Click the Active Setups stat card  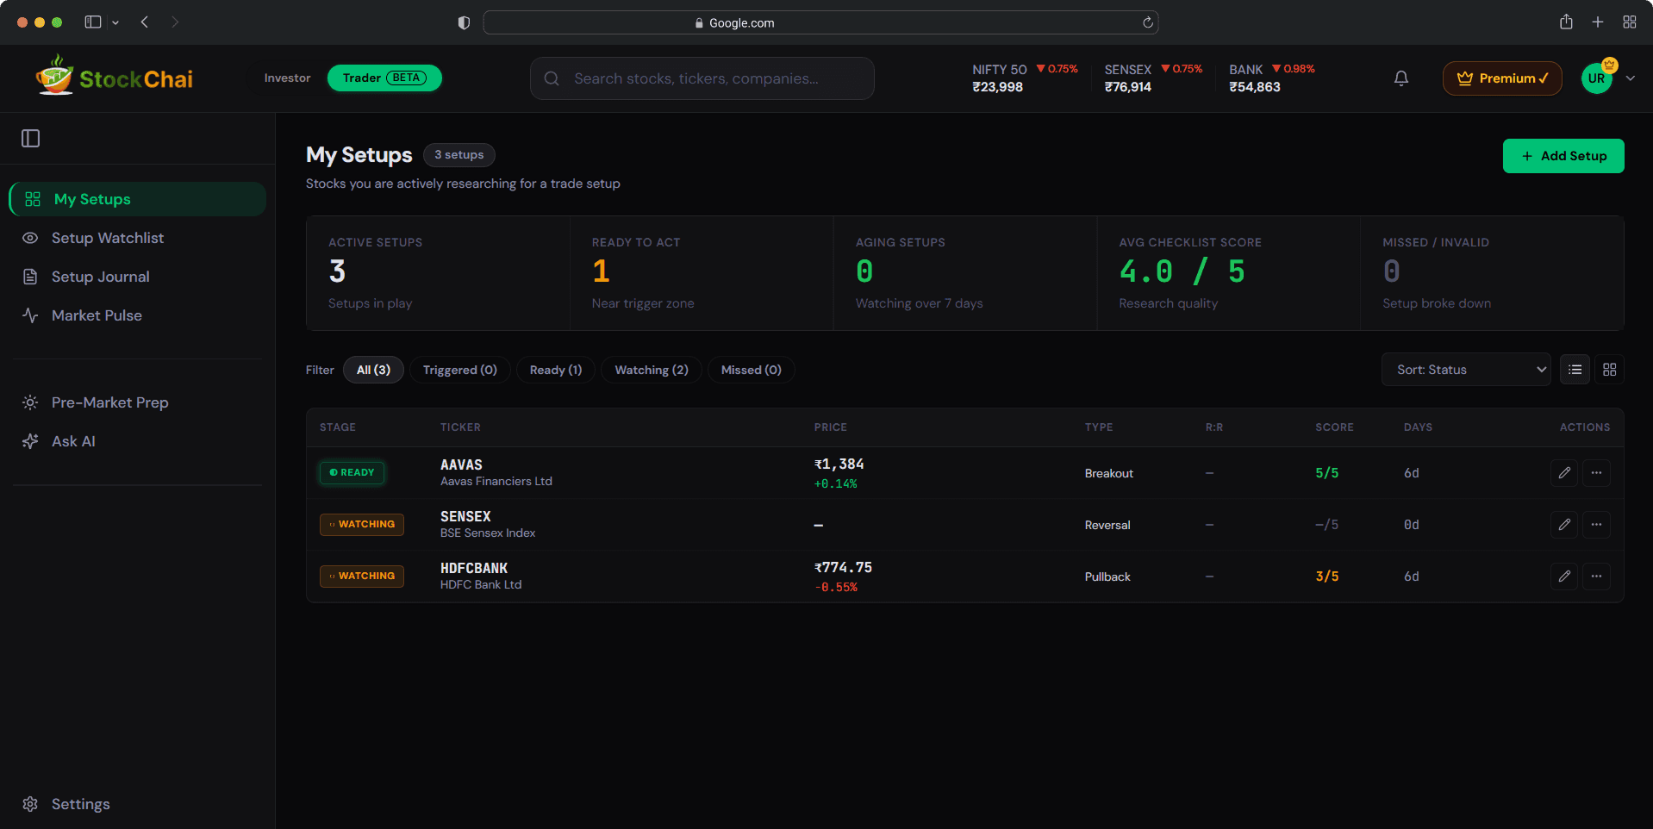(439, 273)
